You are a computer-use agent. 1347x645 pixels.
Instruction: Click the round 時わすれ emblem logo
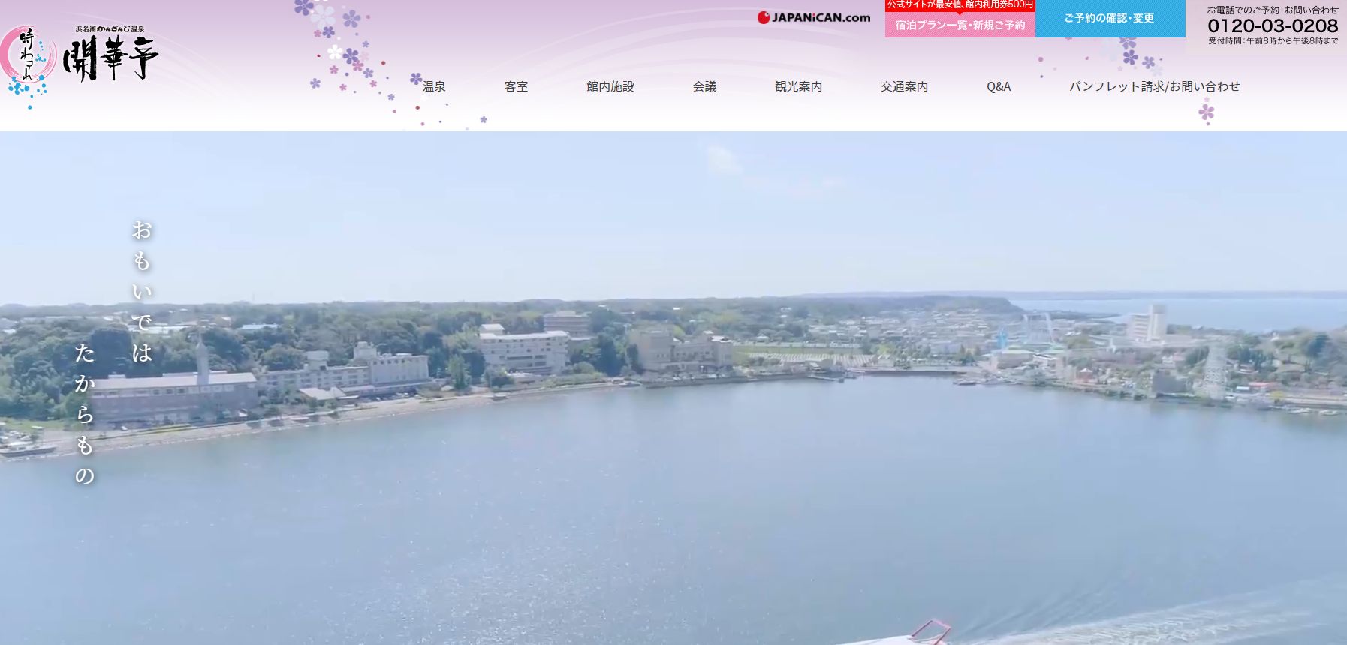point(29,58)
